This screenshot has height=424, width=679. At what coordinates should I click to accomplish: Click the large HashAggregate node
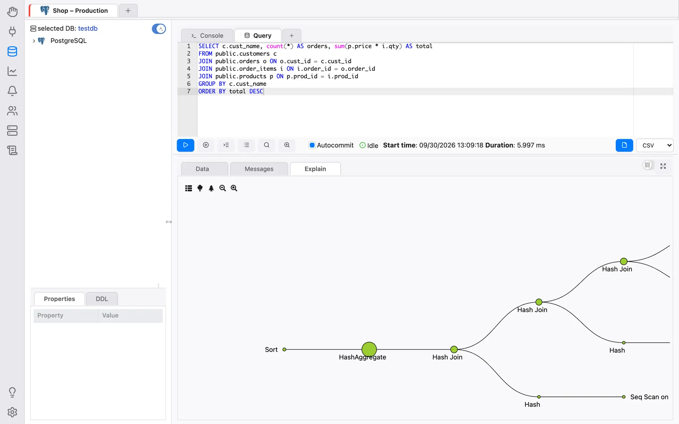click(369, 349)
